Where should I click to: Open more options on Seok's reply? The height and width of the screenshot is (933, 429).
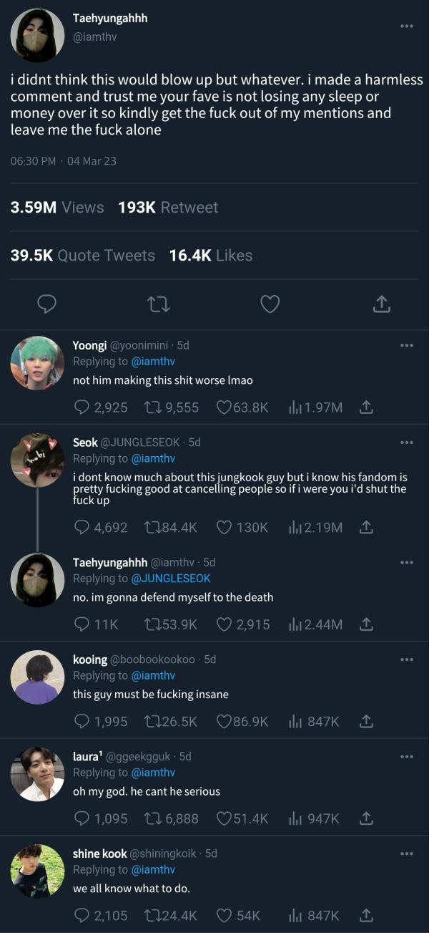tap(407, 443)
